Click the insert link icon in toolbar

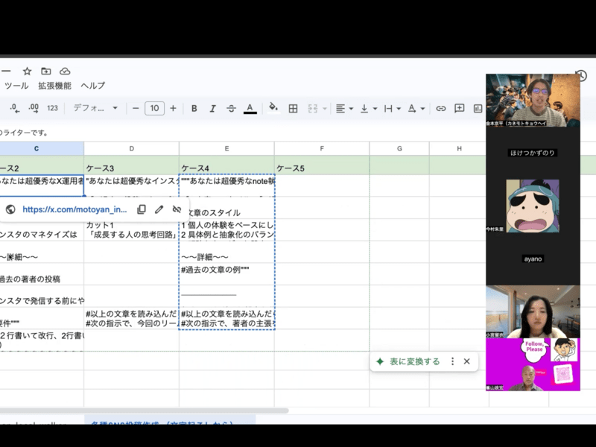coord(440,109)
